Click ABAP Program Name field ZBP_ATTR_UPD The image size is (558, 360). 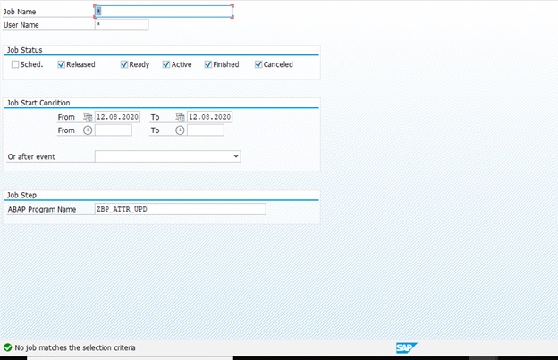coord(180,209)
